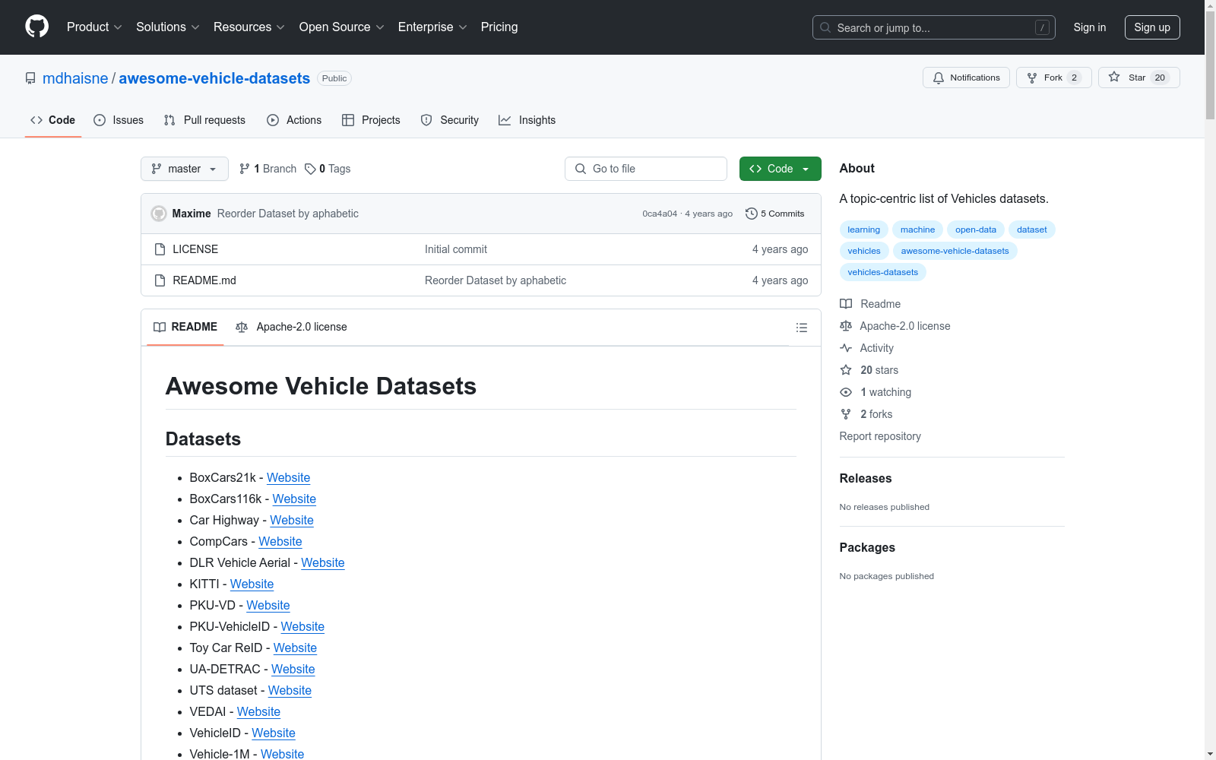1216x760 pixels.
Task: Click the 'machine' topic tag
Action: [918, 230]
